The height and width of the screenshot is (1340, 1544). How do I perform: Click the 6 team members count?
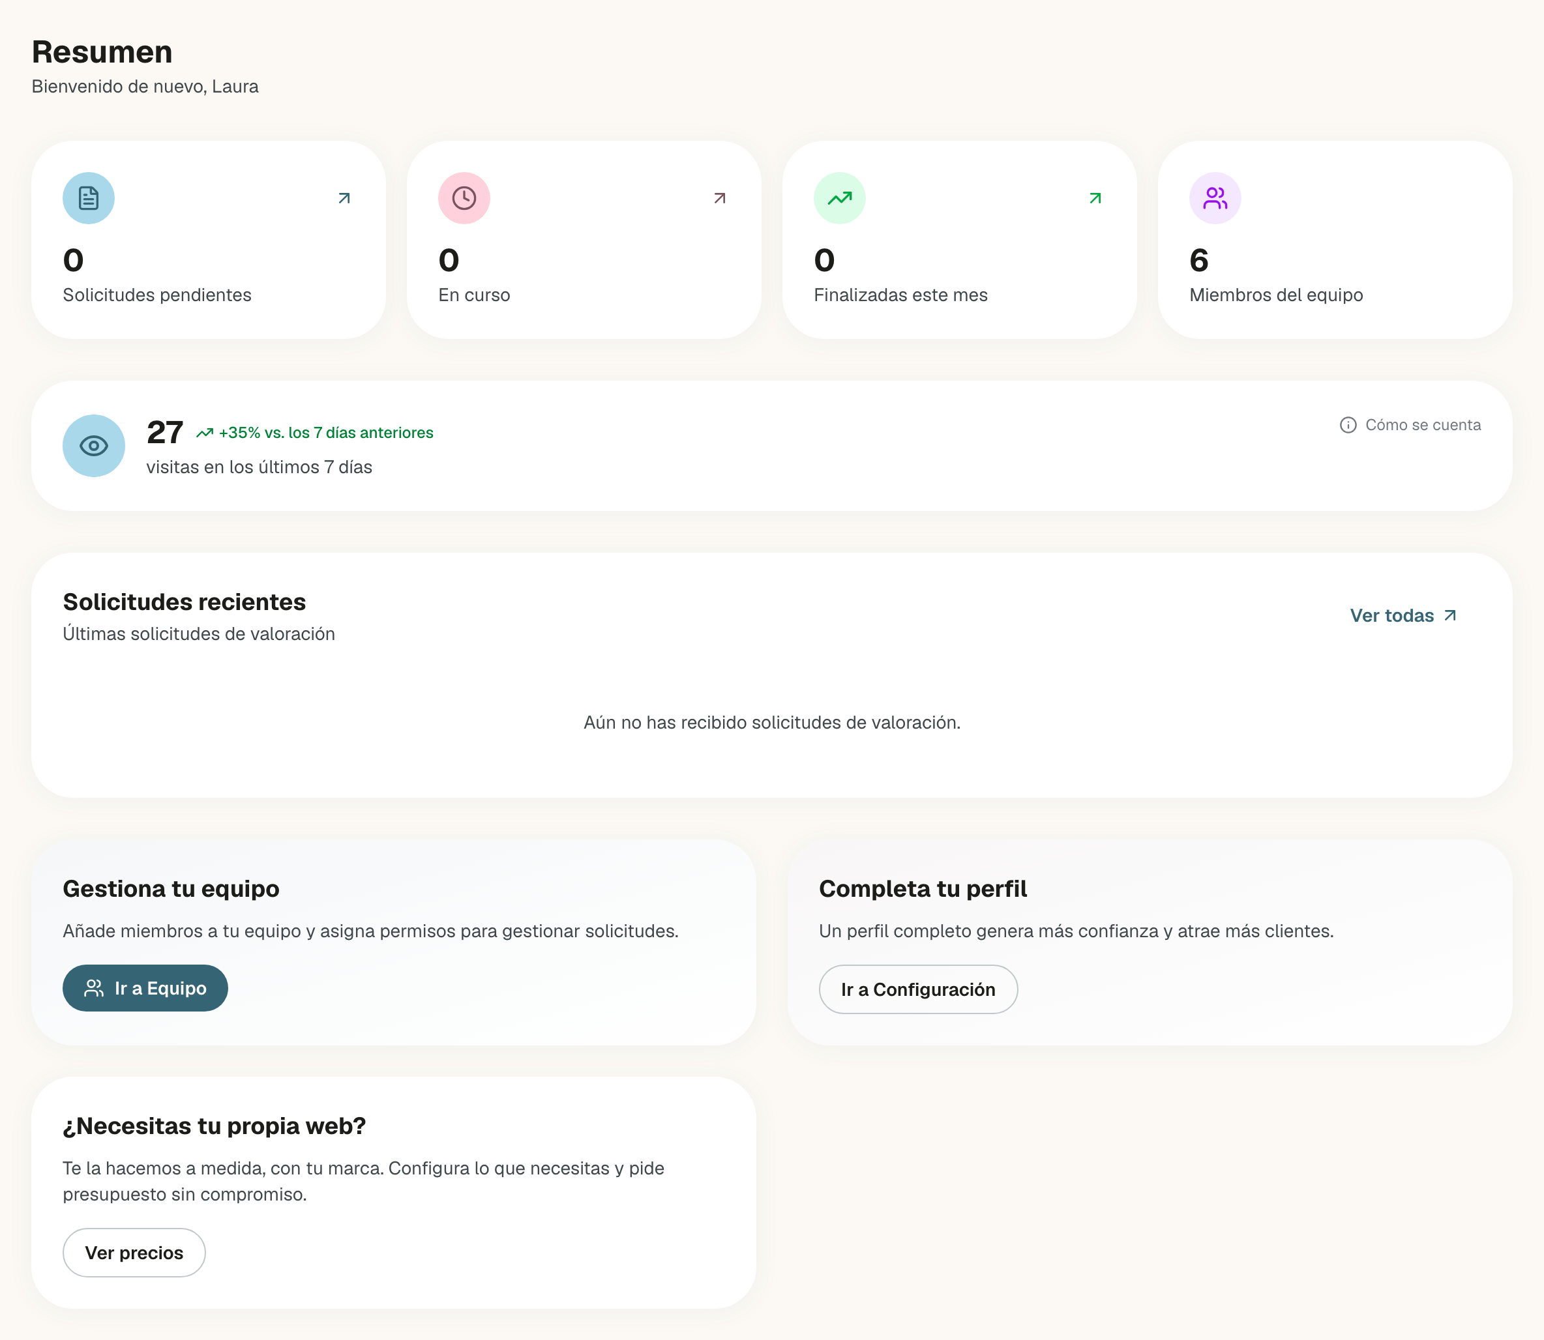tap(1199, 260)
